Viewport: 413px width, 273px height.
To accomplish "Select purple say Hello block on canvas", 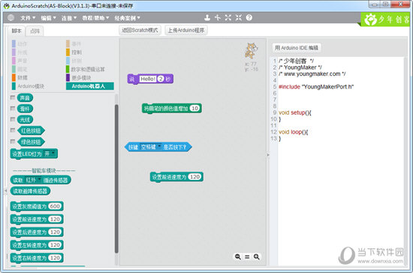I will point(150,79).
